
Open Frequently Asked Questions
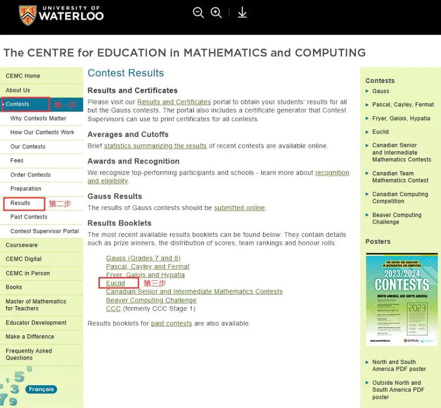[x=29, y=354]
